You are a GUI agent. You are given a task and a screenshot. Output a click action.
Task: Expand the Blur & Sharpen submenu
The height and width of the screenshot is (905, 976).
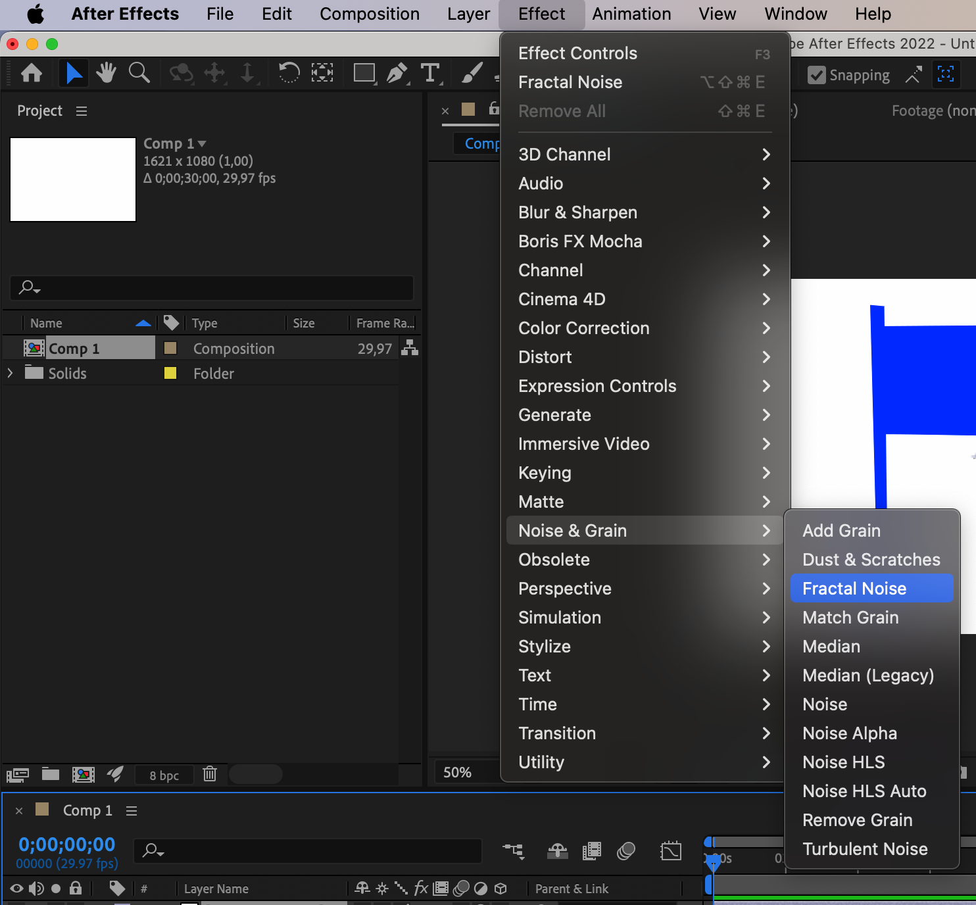click(645, 212)
